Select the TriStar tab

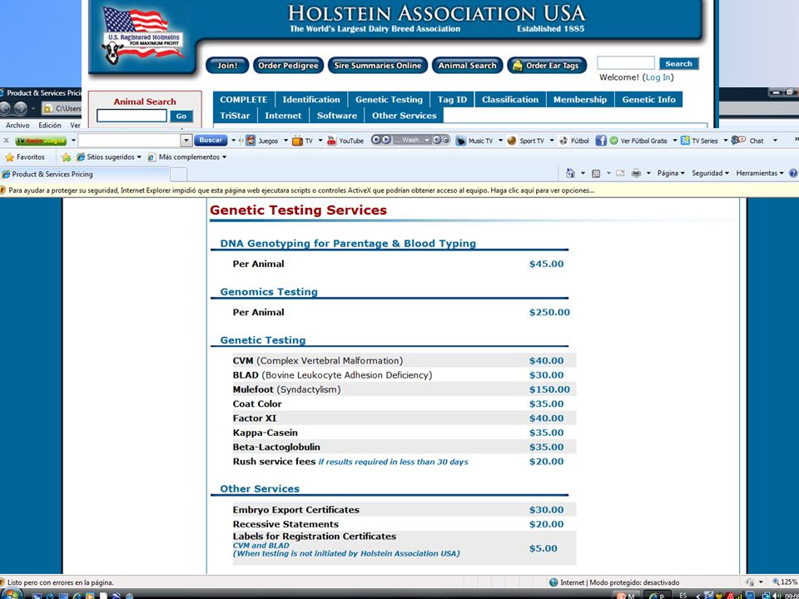[x=235, y=115]
